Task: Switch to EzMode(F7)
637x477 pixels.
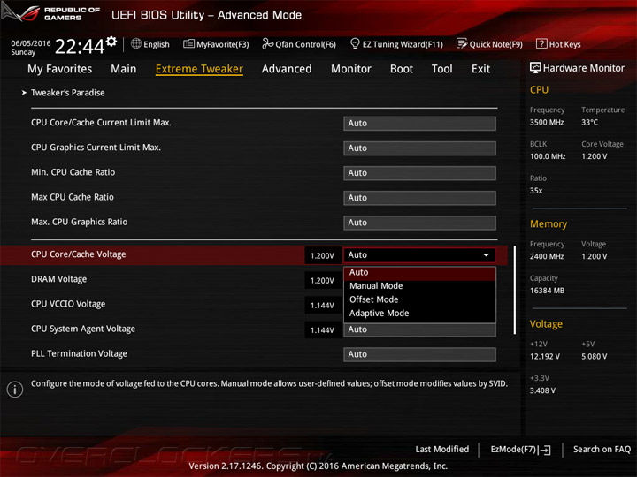Action: 520,450
